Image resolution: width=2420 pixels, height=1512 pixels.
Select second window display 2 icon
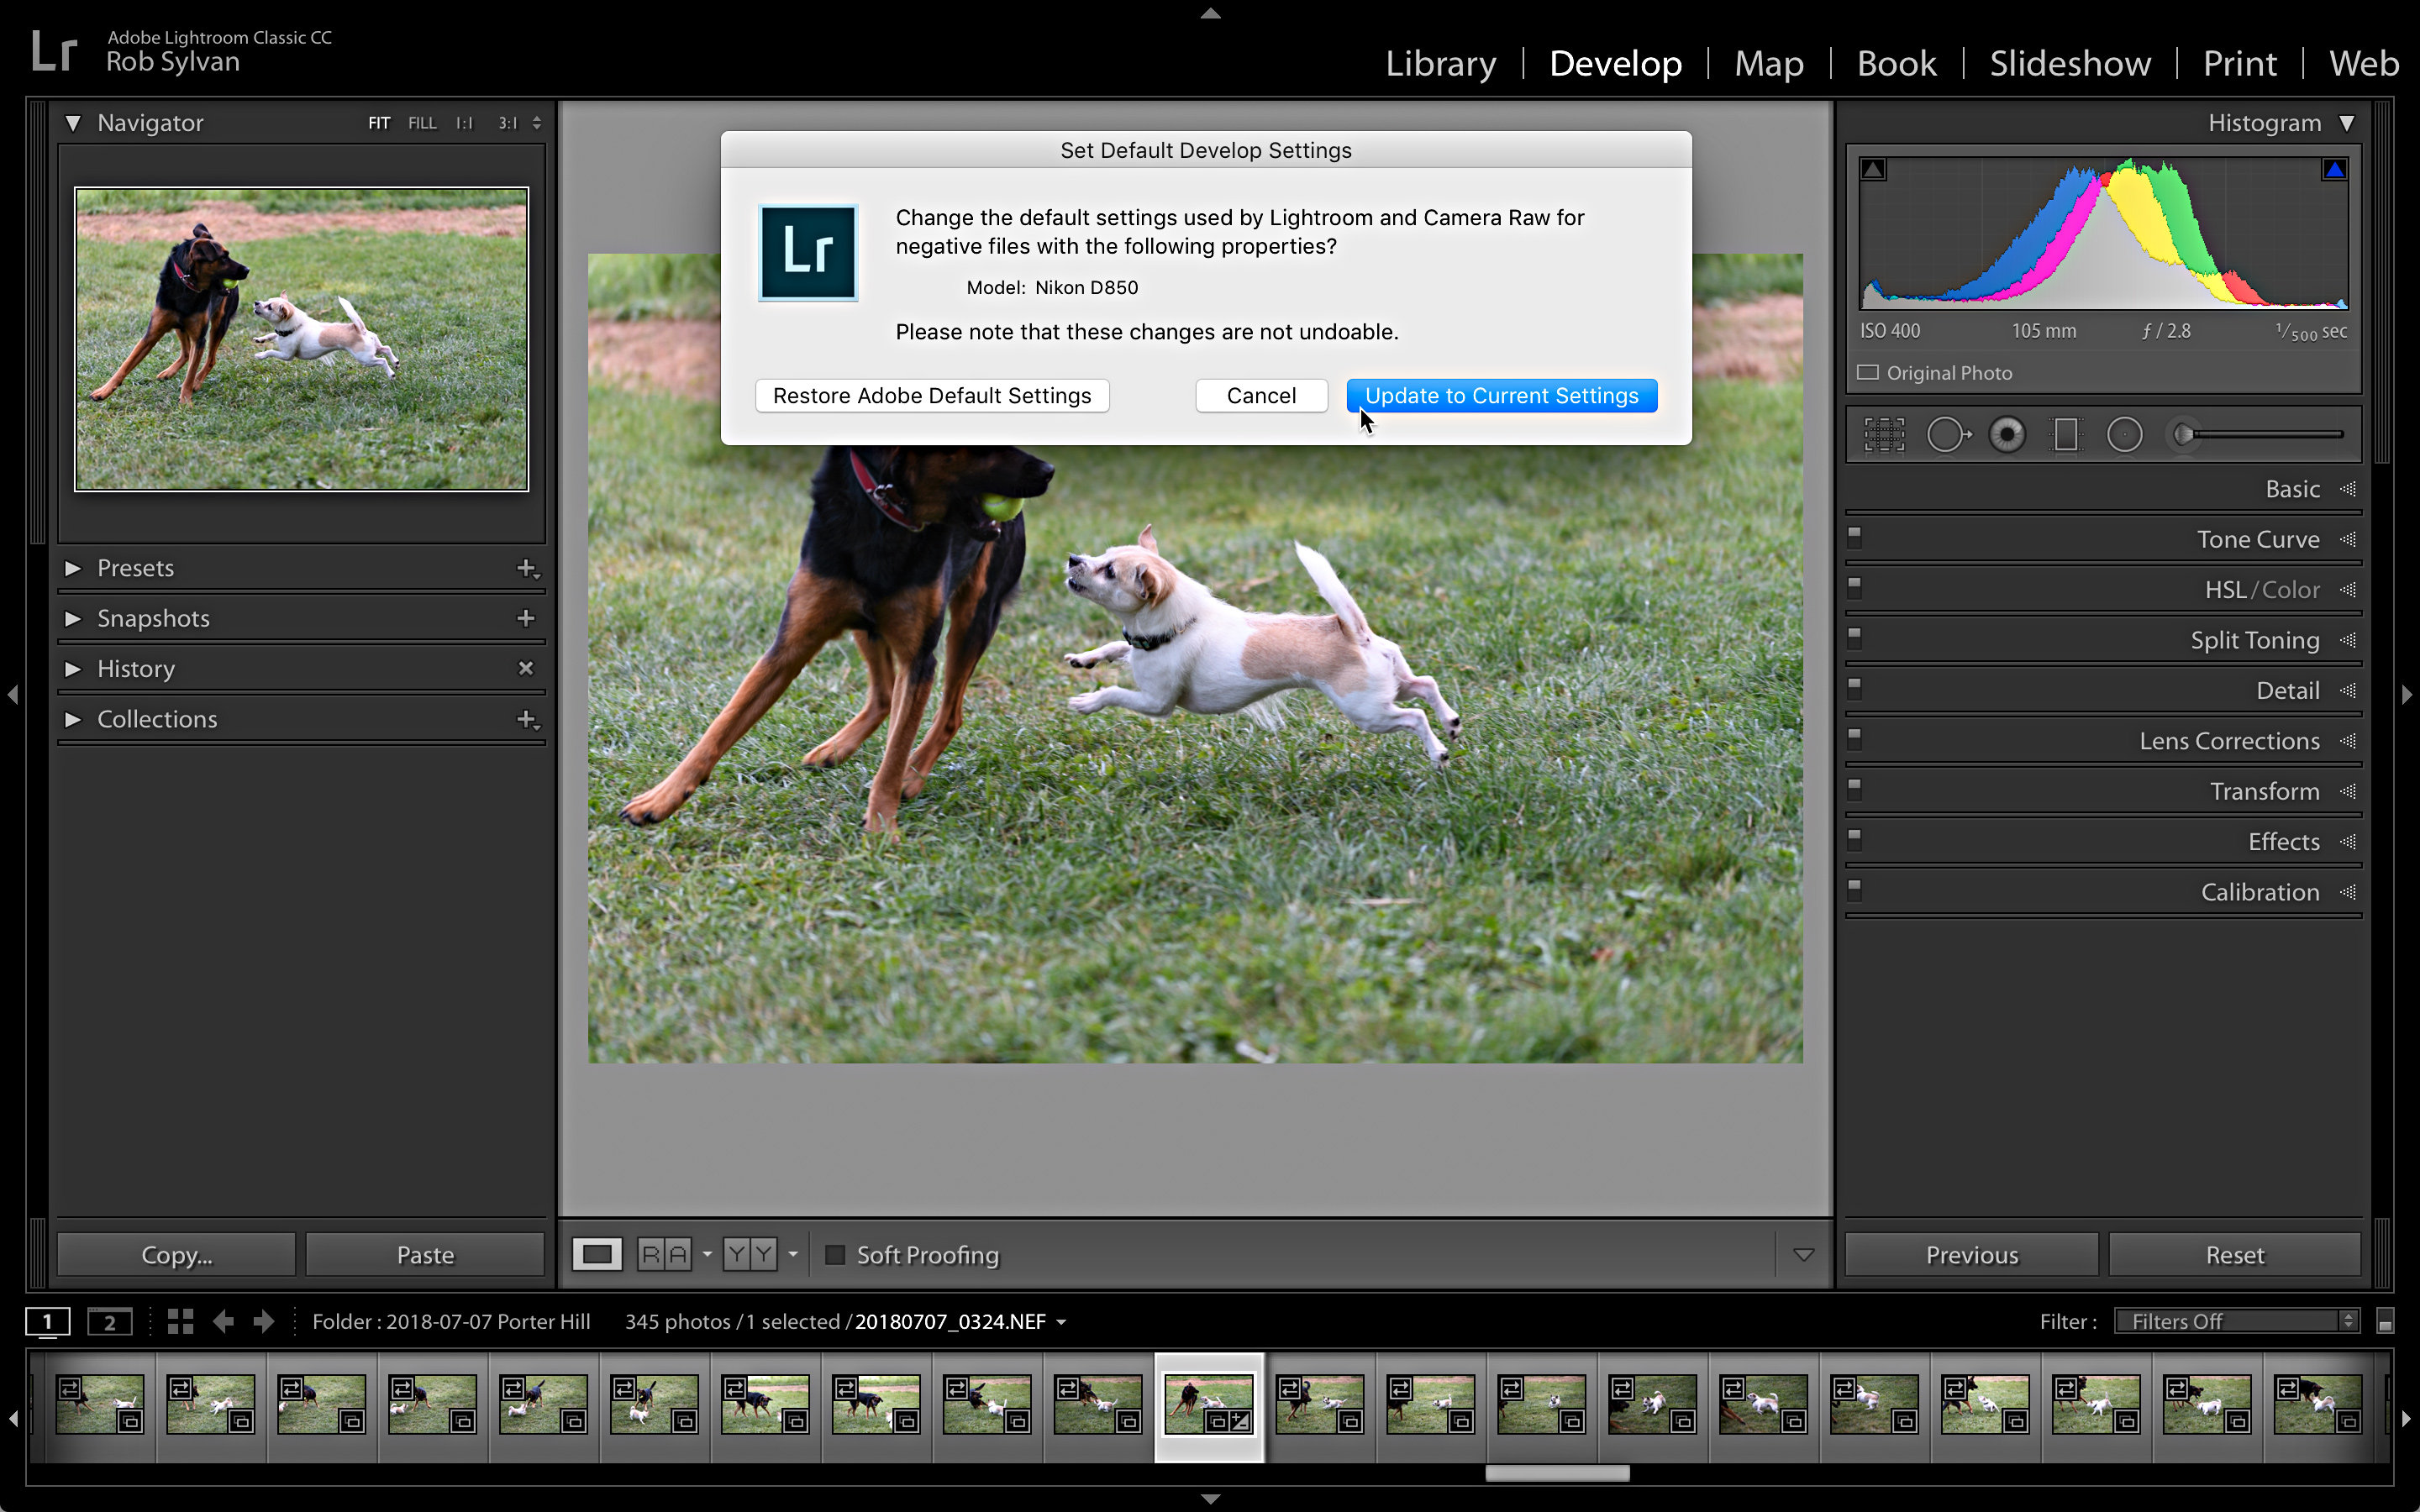click(110, 1321)
